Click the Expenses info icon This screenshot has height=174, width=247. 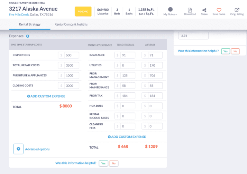(x=28, y=36)
